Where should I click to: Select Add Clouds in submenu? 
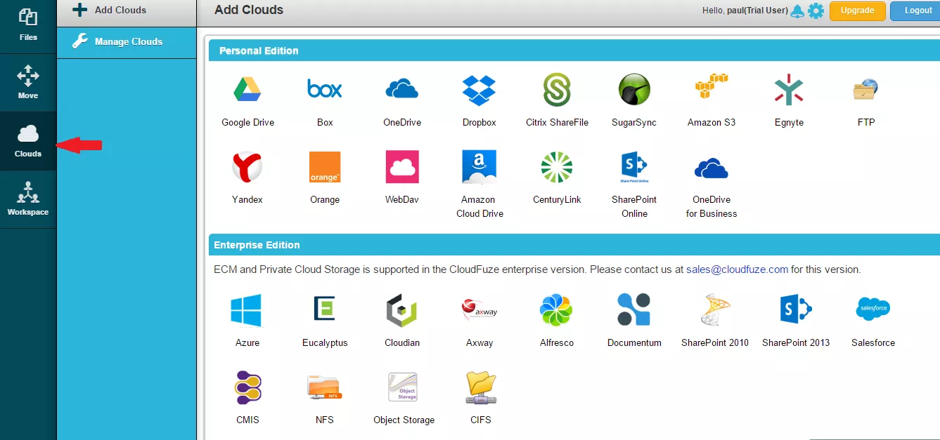(127, 11)
